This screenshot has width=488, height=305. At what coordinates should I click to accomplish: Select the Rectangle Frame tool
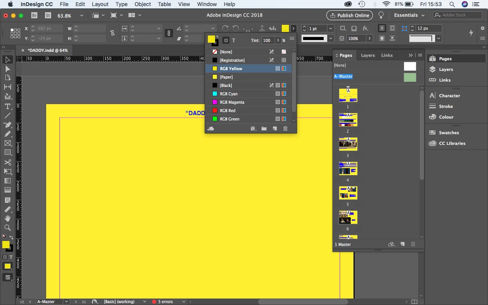tap(7, 143)
